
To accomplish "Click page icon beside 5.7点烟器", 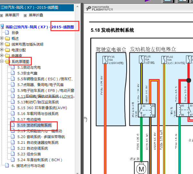I will [13, 84].
